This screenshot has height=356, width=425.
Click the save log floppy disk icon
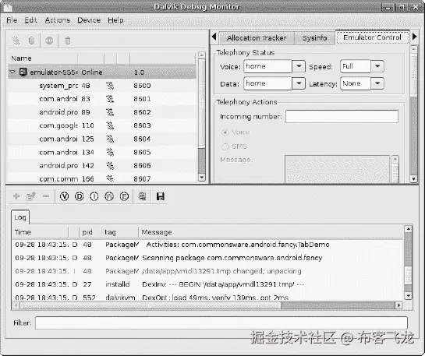(161, 196)
